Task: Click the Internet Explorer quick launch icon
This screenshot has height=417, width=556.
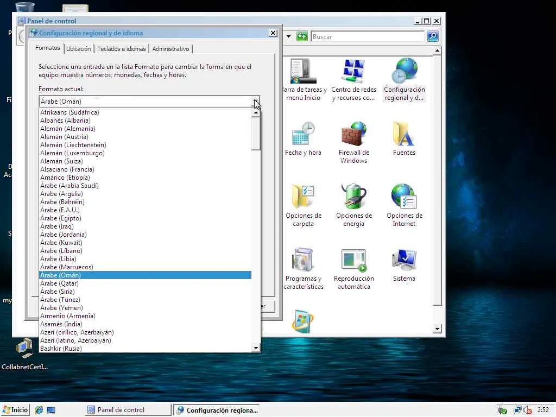Action: pos(39,410)
